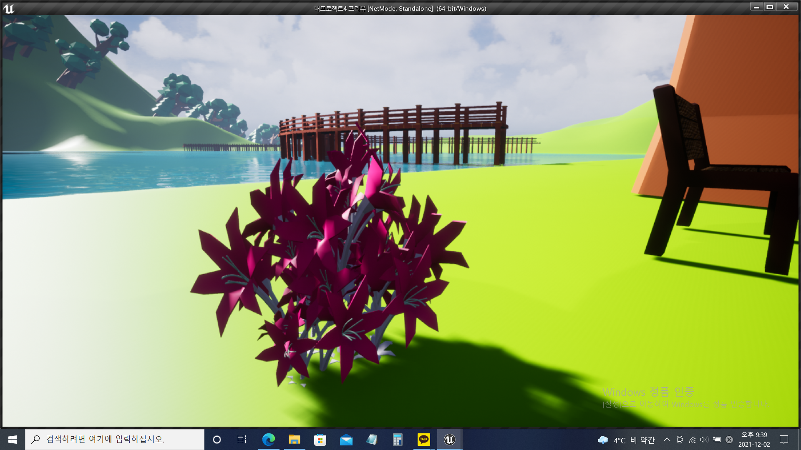Open Microsoft Edge browser
The height and width of the screenshot is (450, 801).
(268, 440)
